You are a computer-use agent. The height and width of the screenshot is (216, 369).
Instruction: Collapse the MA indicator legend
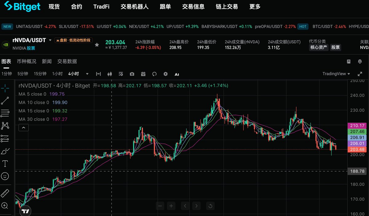point(24,128)
